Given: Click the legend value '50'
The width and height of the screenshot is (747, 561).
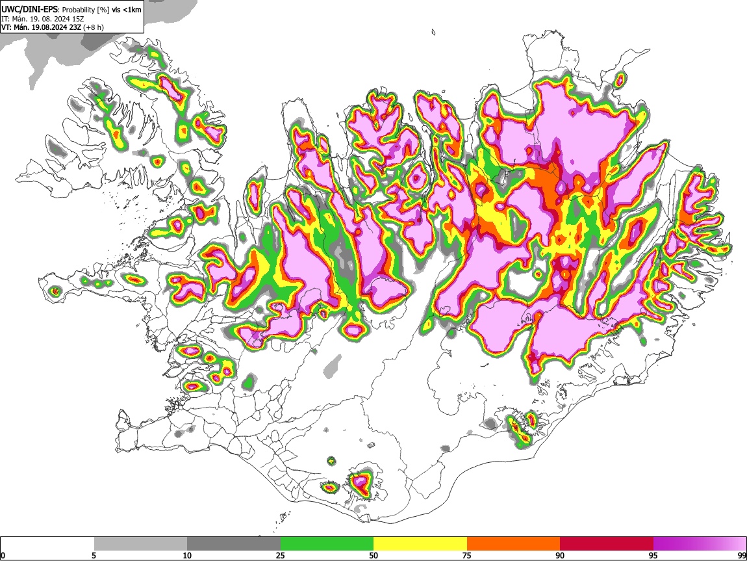Looking at the screenshot, I should (373, 555).
